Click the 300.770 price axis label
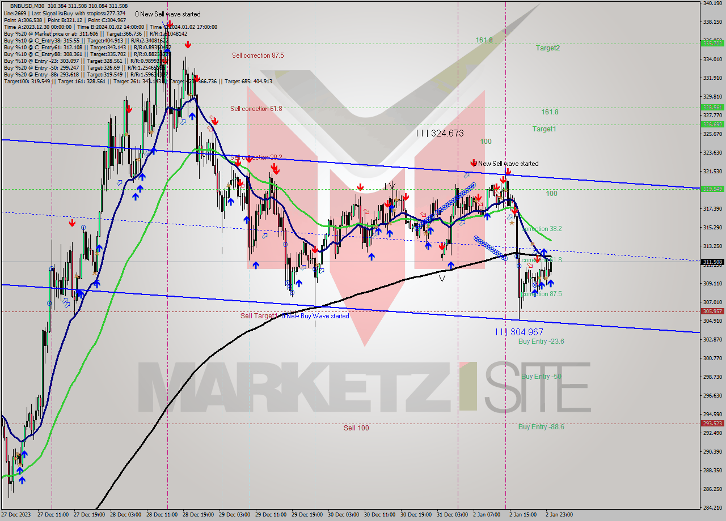 pyautogui.click(x=712, y=358)
